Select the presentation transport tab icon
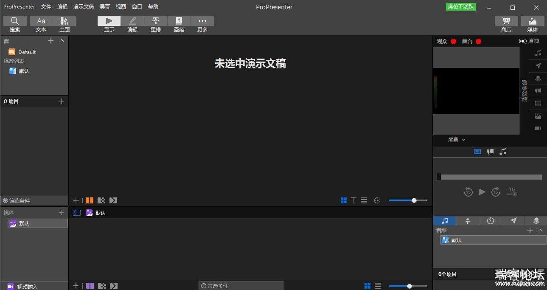Viewport: 547px width, 290px height. 477,152
